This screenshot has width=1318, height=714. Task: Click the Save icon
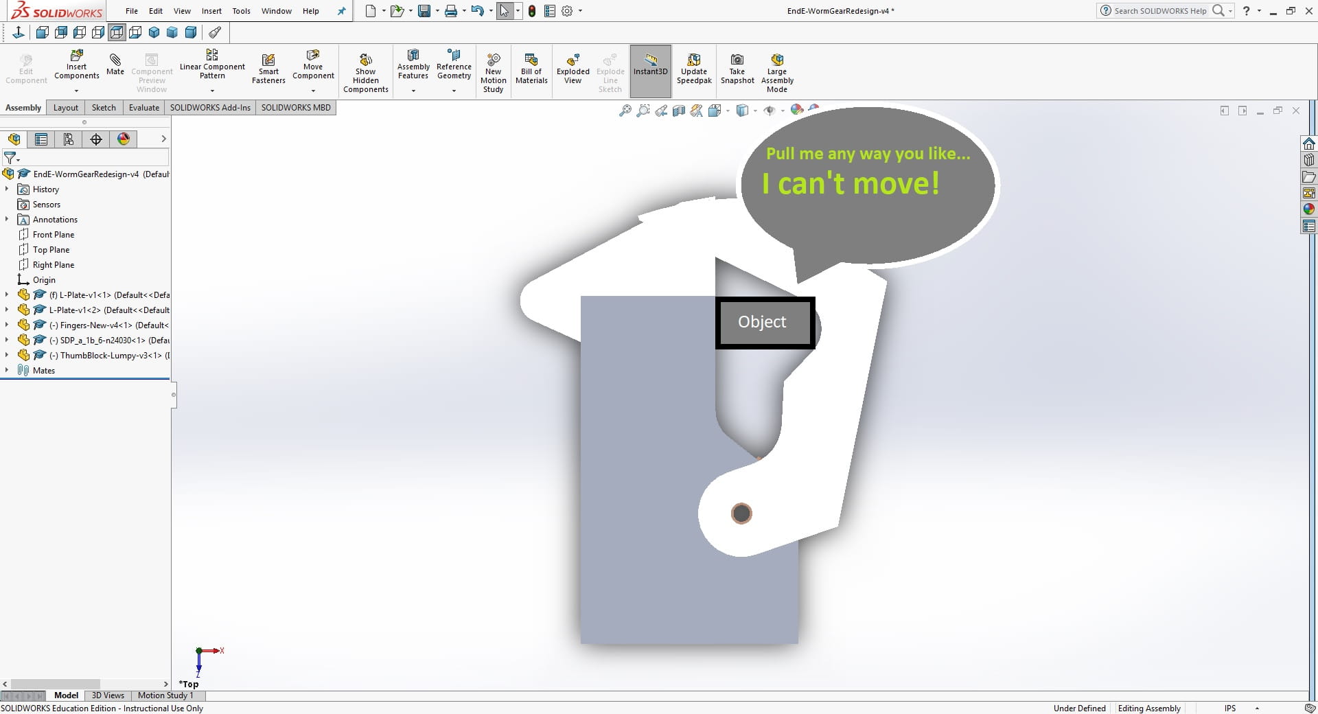pos(424,11)
